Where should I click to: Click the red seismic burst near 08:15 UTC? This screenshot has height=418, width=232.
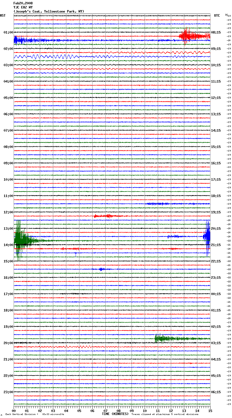point(194,36)
